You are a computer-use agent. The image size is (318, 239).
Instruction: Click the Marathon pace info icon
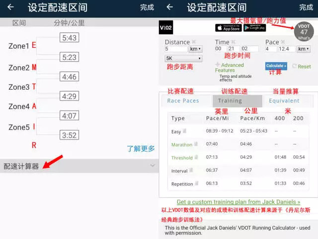pyautogui.click(x=196, y=144)
